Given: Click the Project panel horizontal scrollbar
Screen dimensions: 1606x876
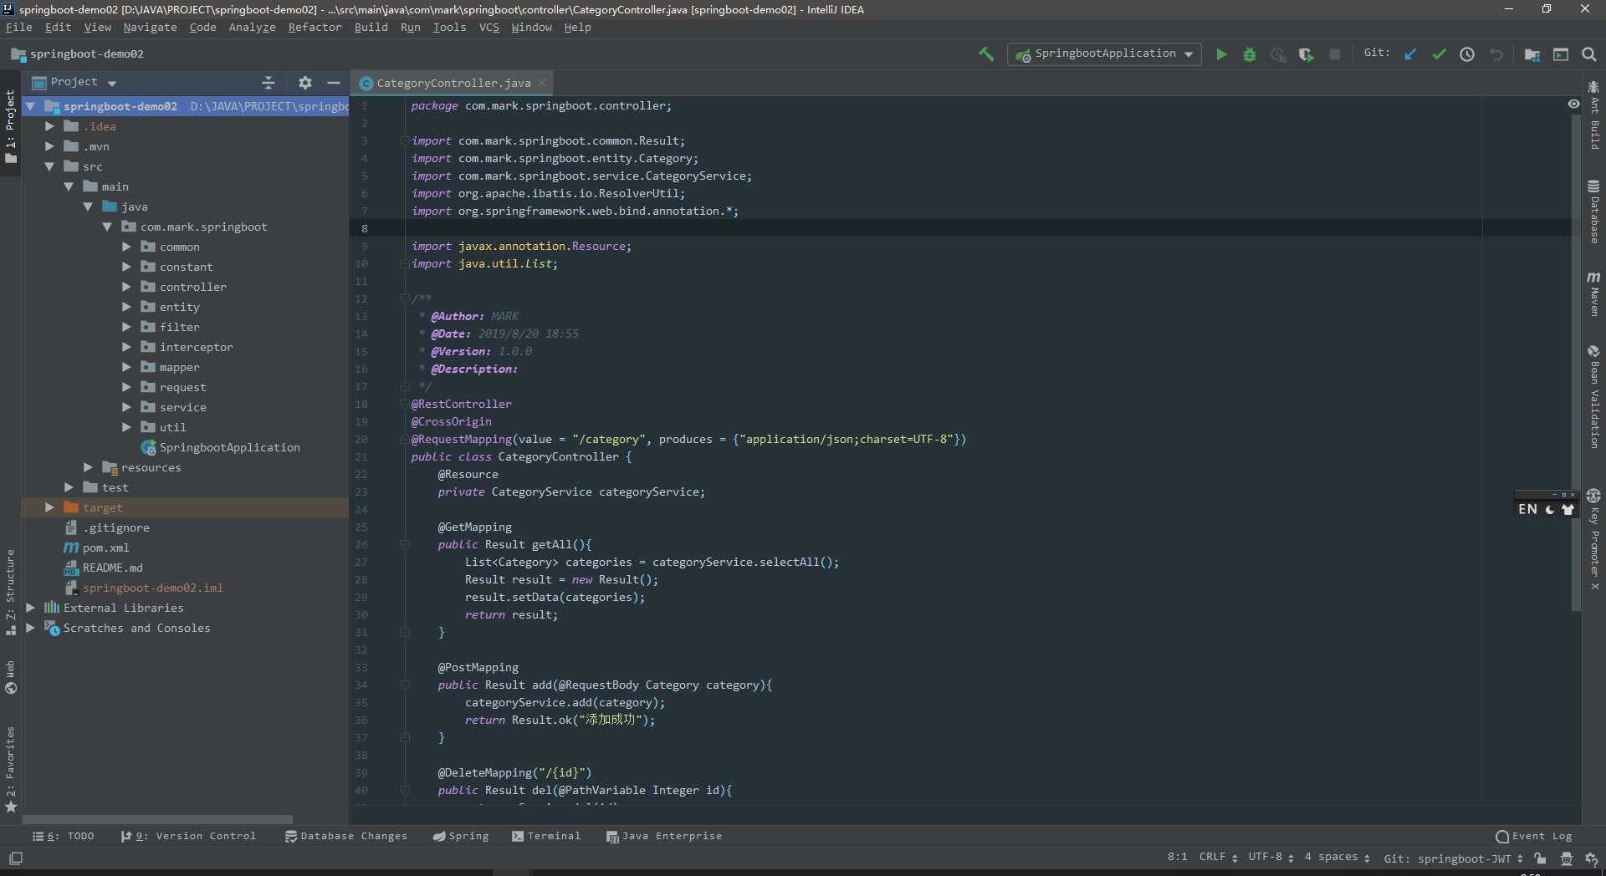Looking at the screenshot, I should pyautogui.click(x=157, y=819).
